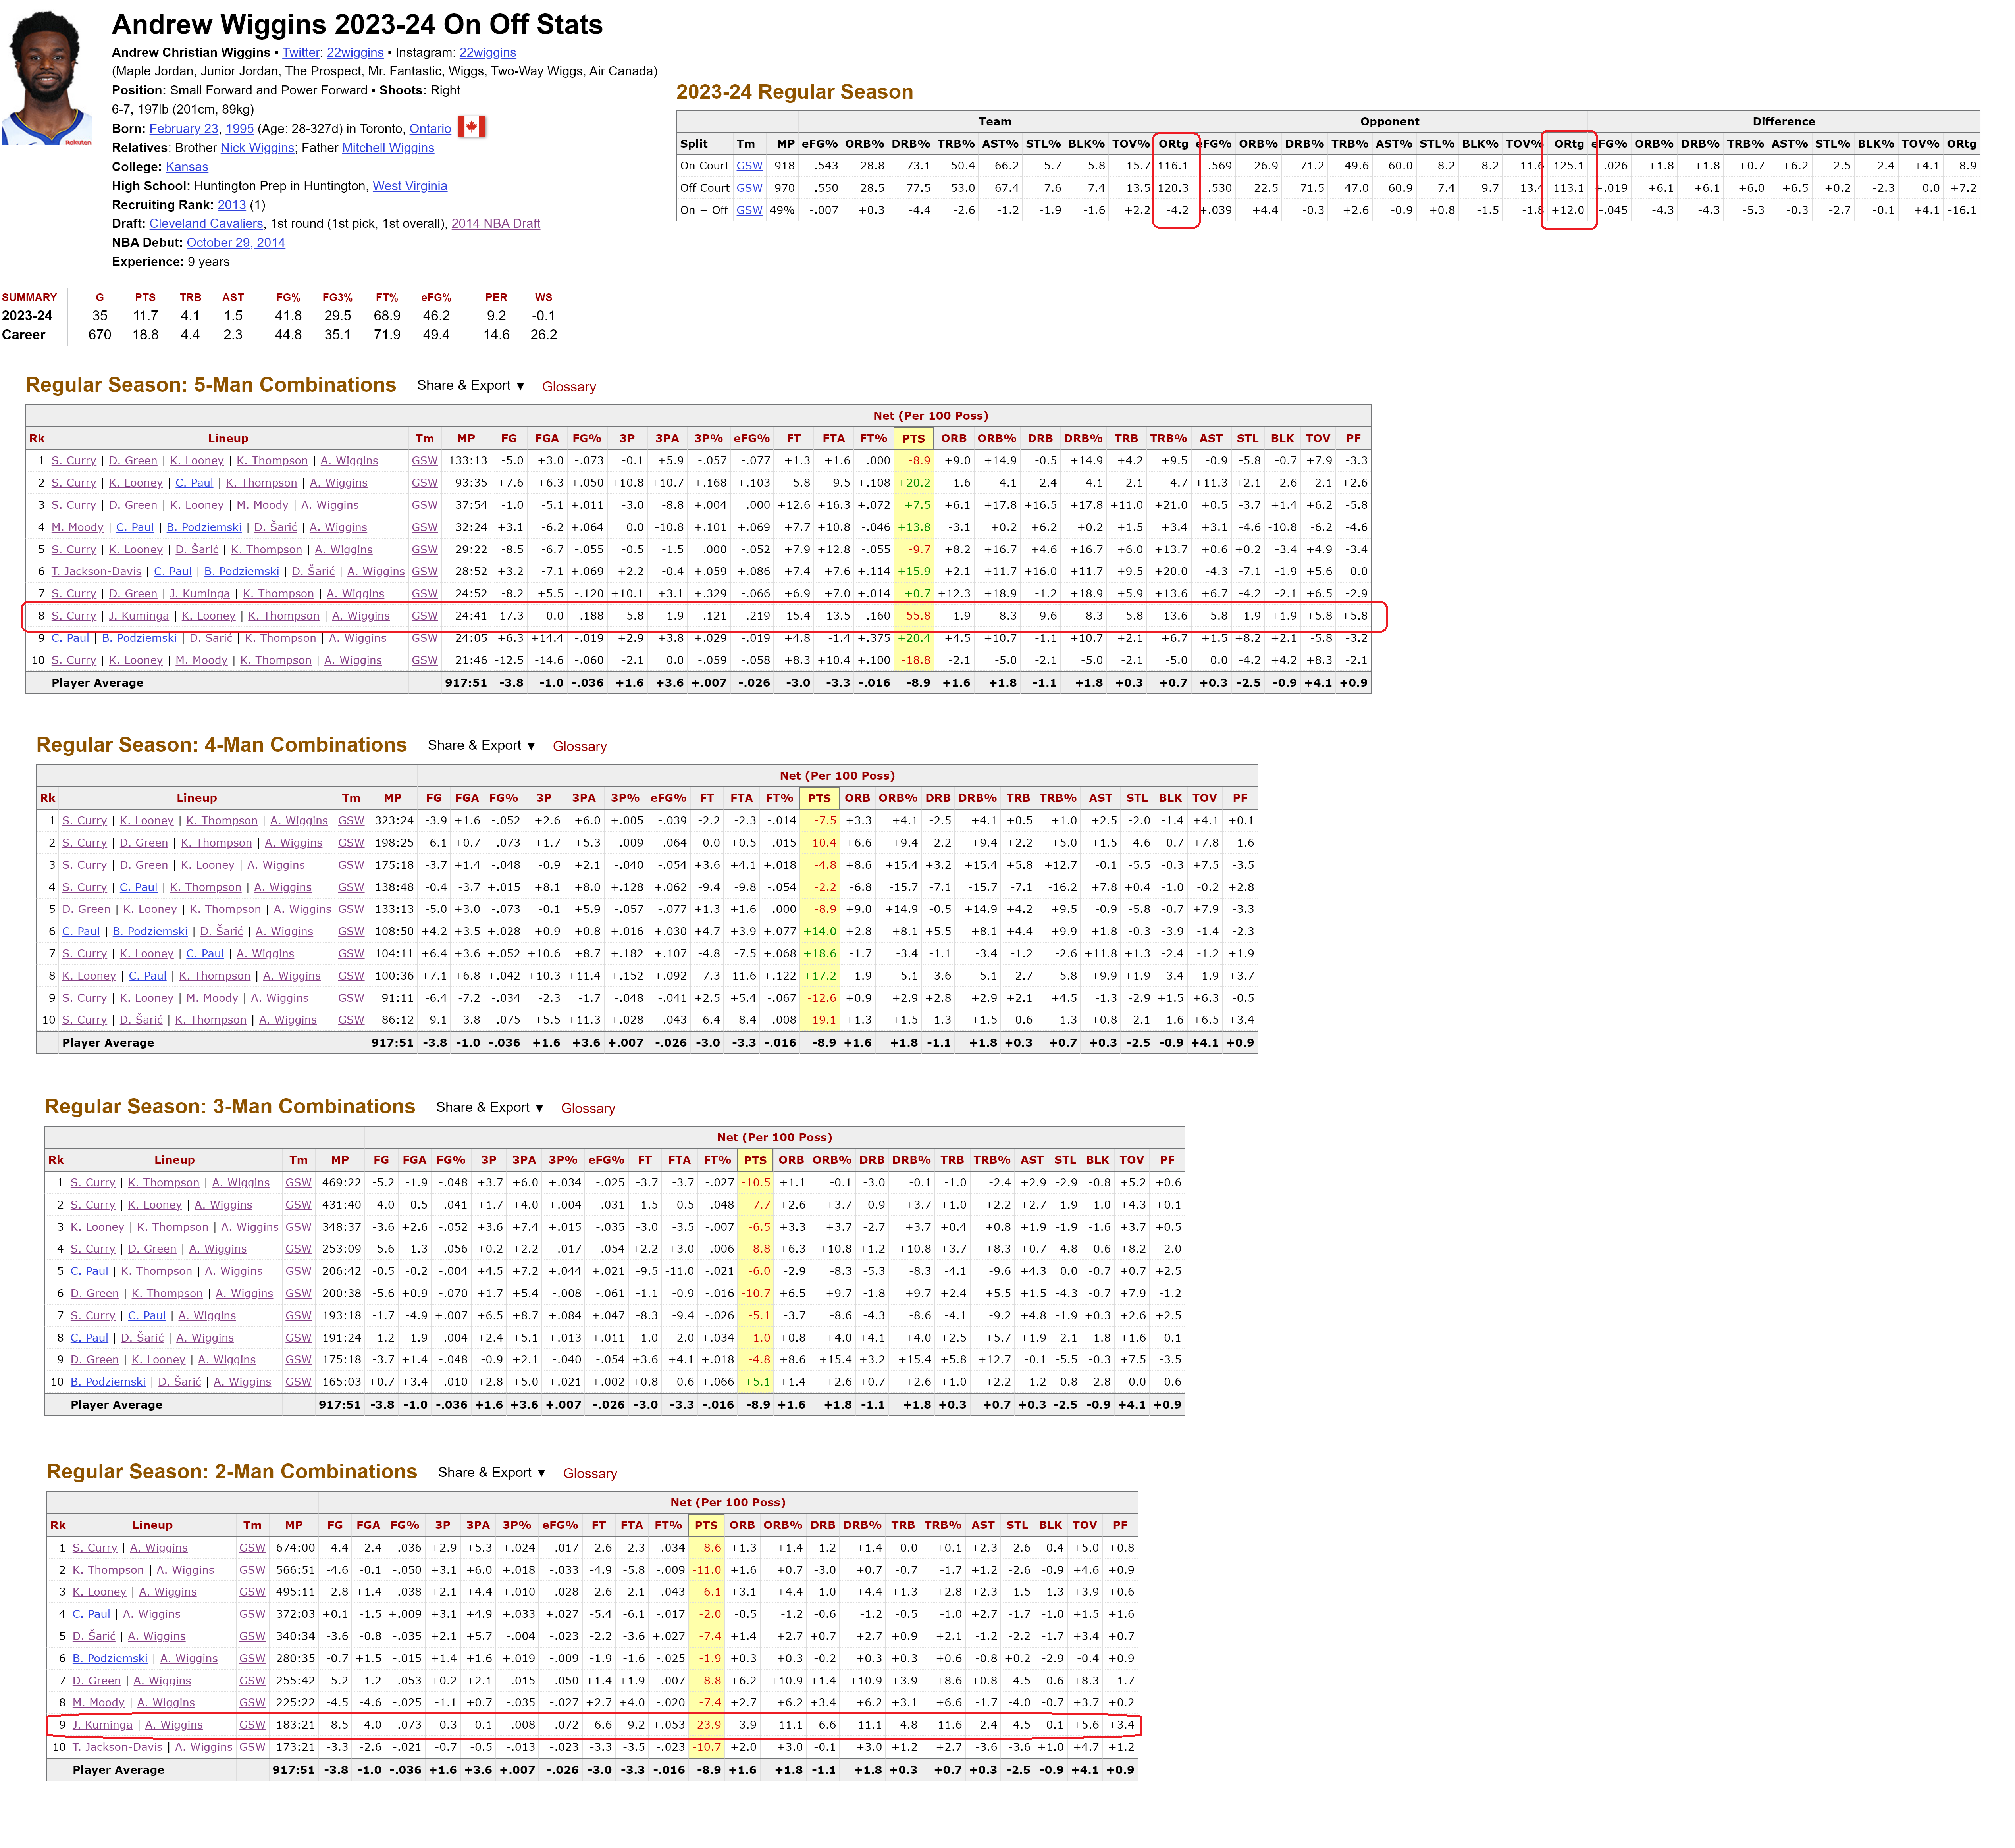This screenshot has height=1848, width=2015.
Task: Sort 5-Man table by Lineup column
Action: click(x=228, y=439)
